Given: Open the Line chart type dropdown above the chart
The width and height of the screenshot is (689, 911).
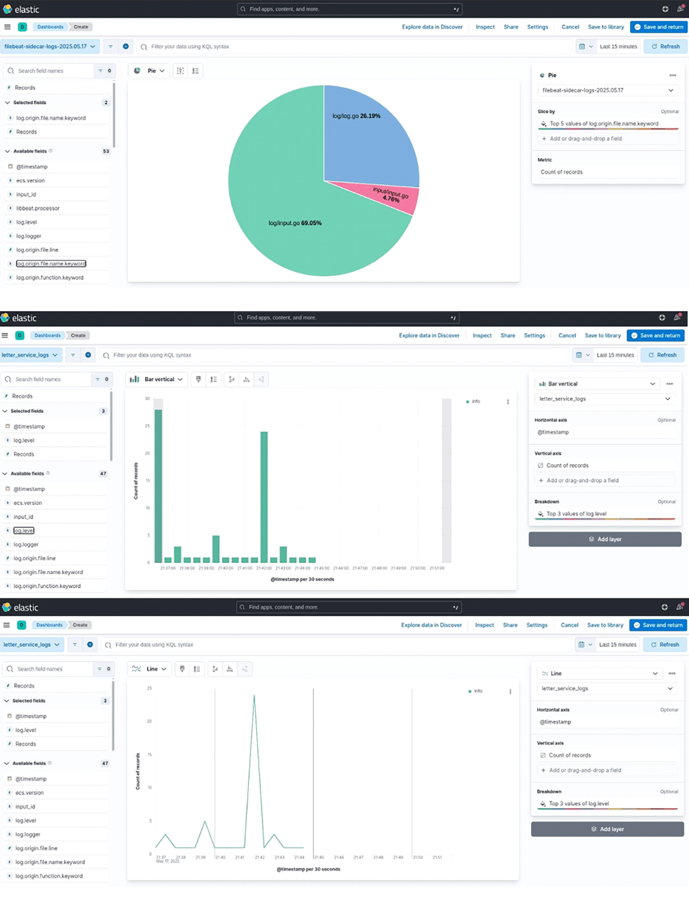Looking at the screenshot, I should [x=149, y=669].
